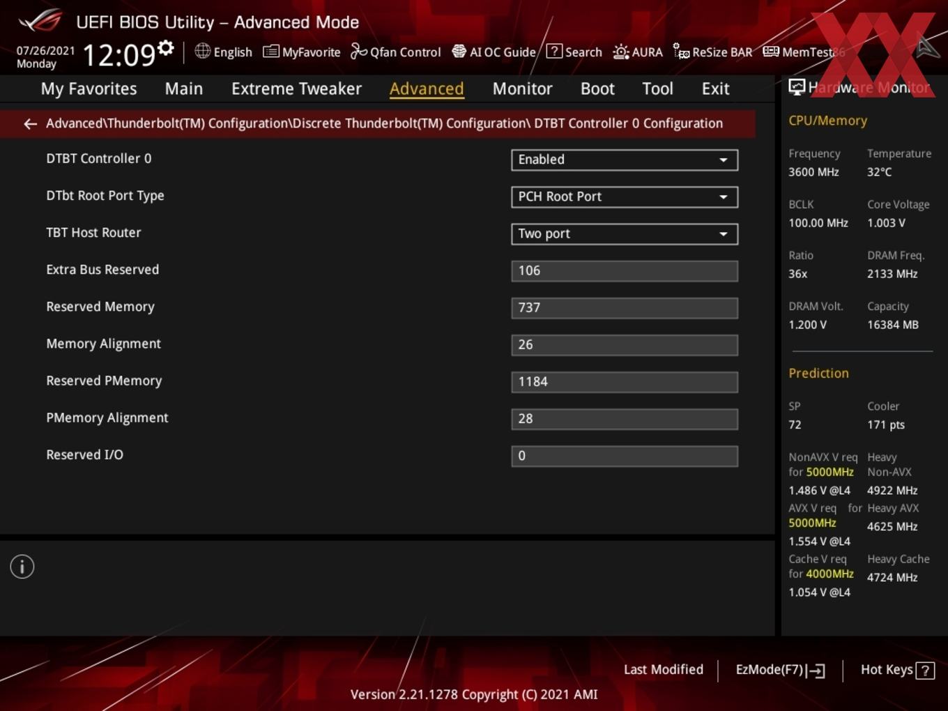Screen dimensions: 948x711
Task: Open the DTbt Root Port Type dropdown
Action: 625,197
